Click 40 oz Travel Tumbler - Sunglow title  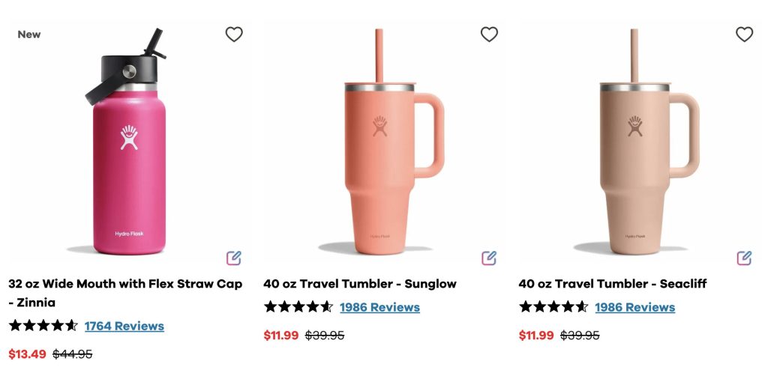click(x=360, y=284)
